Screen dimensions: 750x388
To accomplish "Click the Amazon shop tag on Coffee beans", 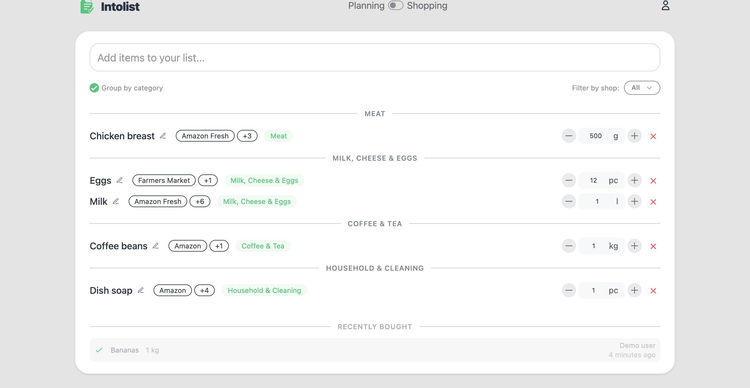I will [188, 246].
